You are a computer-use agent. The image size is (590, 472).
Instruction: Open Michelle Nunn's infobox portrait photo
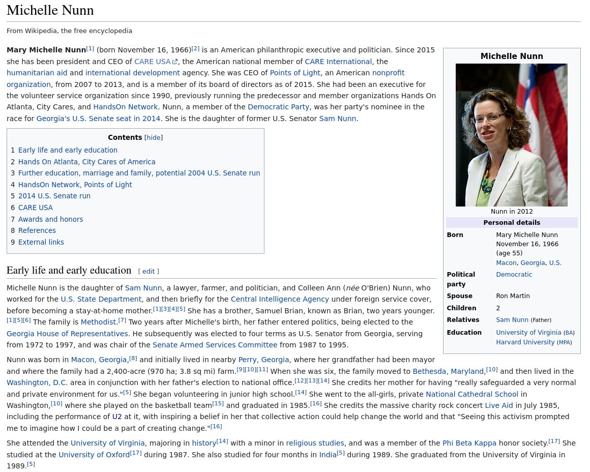pos(511,135)
